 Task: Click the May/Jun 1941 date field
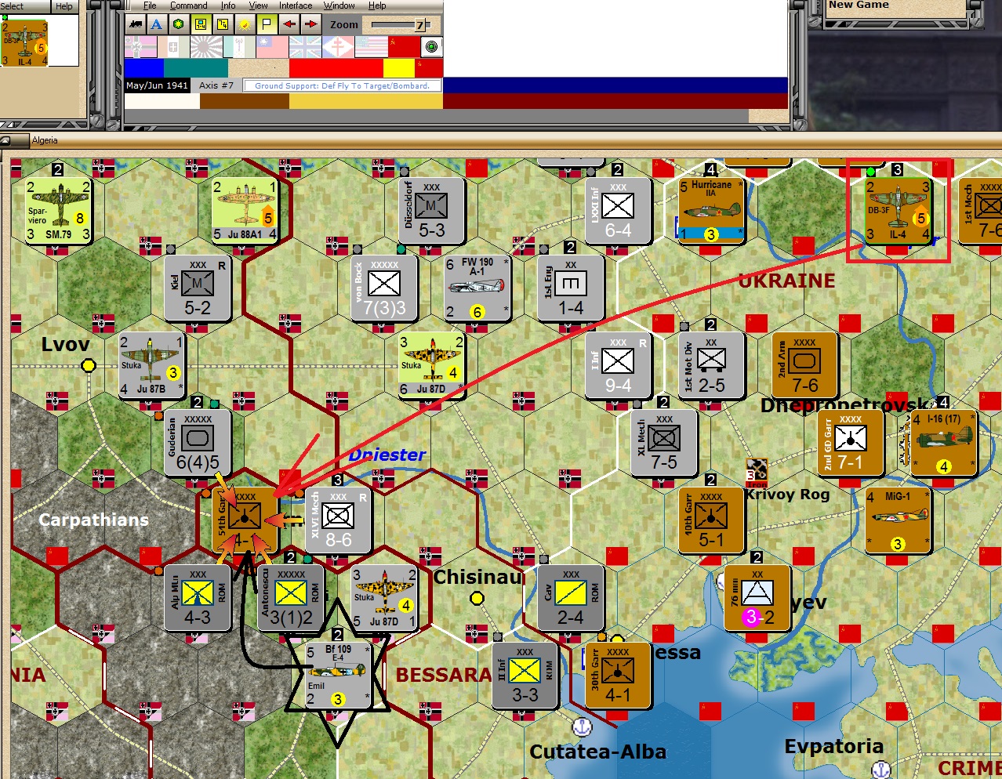157,85
